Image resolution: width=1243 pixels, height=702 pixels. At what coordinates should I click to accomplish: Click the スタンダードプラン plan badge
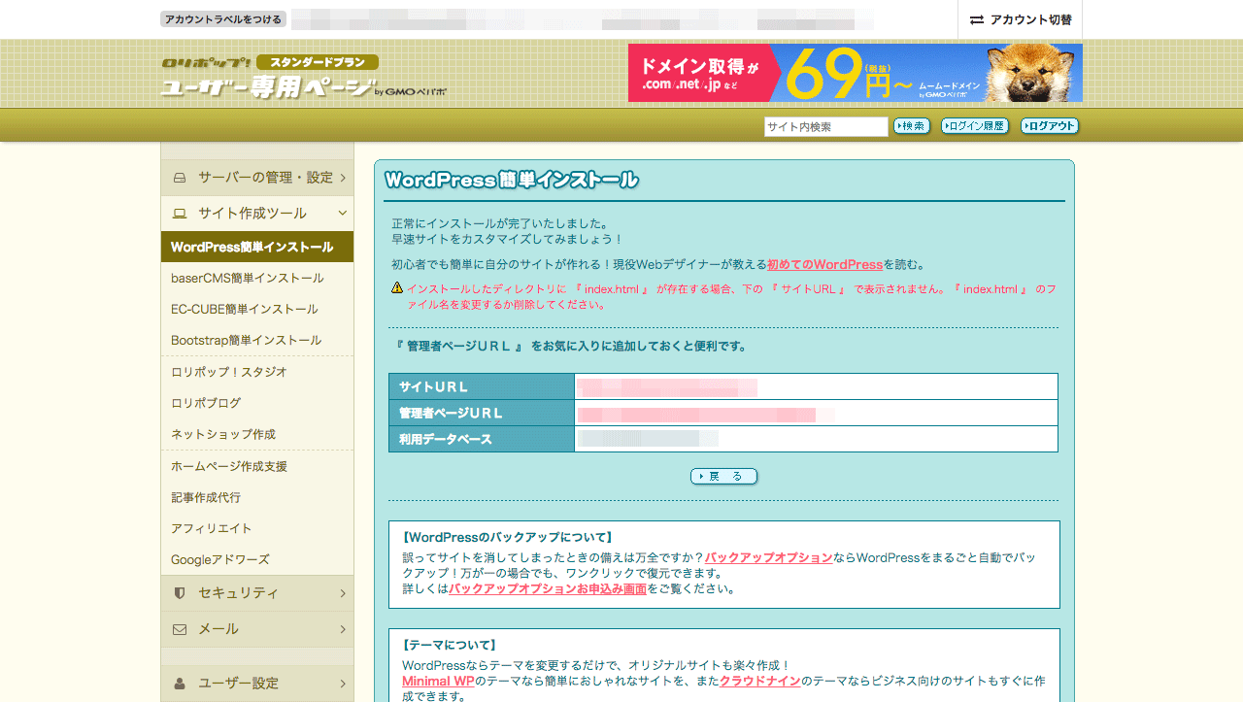point(318,62)
